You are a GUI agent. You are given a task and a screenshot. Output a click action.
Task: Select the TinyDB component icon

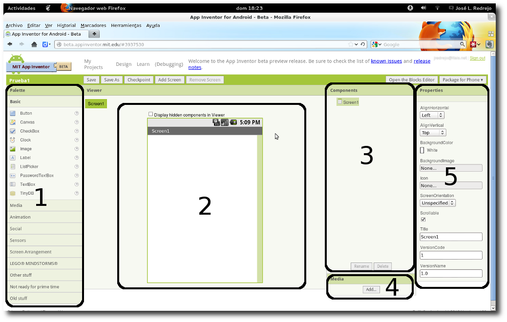coord(13,193)
